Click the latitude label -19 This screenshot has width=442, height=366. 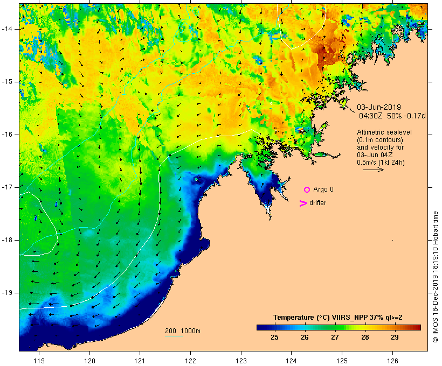7,293
